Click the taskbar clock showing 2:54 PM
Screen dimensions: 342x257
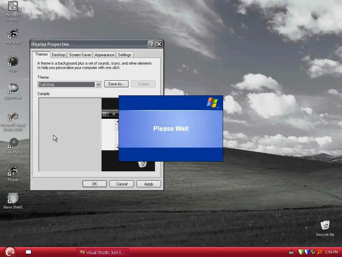tap(331, 252)
